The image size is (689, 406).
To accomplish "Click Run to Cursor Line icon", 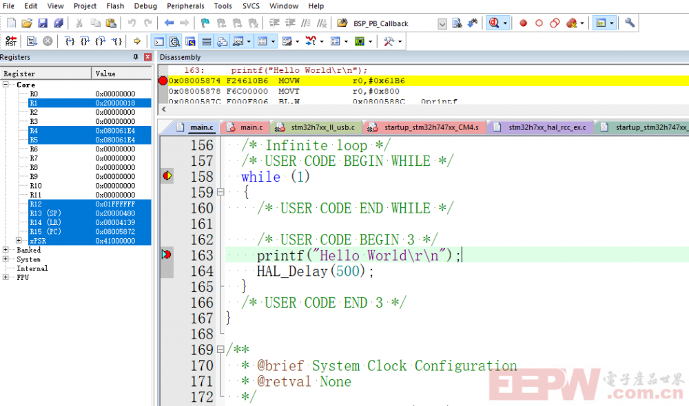I will [117, 41].
